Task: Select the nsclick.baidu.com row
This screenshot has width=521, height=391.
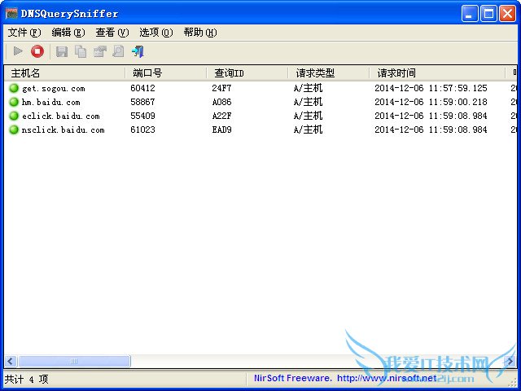Action: (63, 130)
